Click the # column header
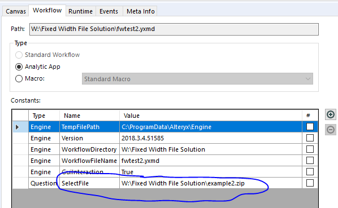 310,116
